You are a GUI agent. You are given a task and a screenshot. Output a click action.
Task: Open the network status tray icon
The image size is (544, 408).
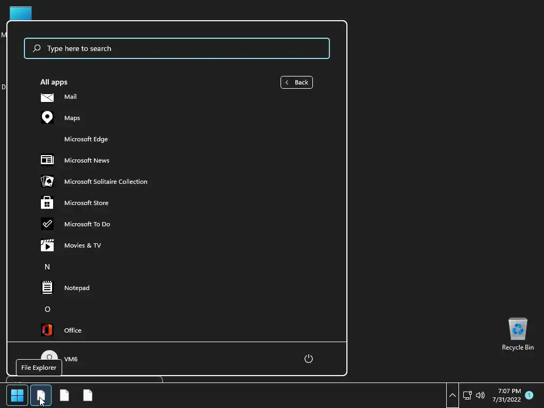(467, 395)
